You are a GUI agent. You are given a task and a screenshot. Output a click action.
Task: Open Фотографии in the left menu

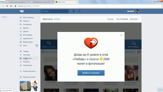(x=28, y=35)
